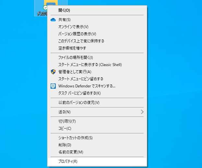Select このデバイス上で常に保持する

81,41
